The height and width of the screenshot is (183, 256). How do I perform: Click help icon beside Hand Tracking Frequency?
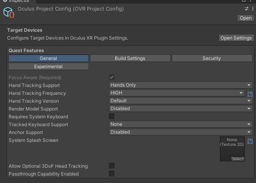pos(250,94)
